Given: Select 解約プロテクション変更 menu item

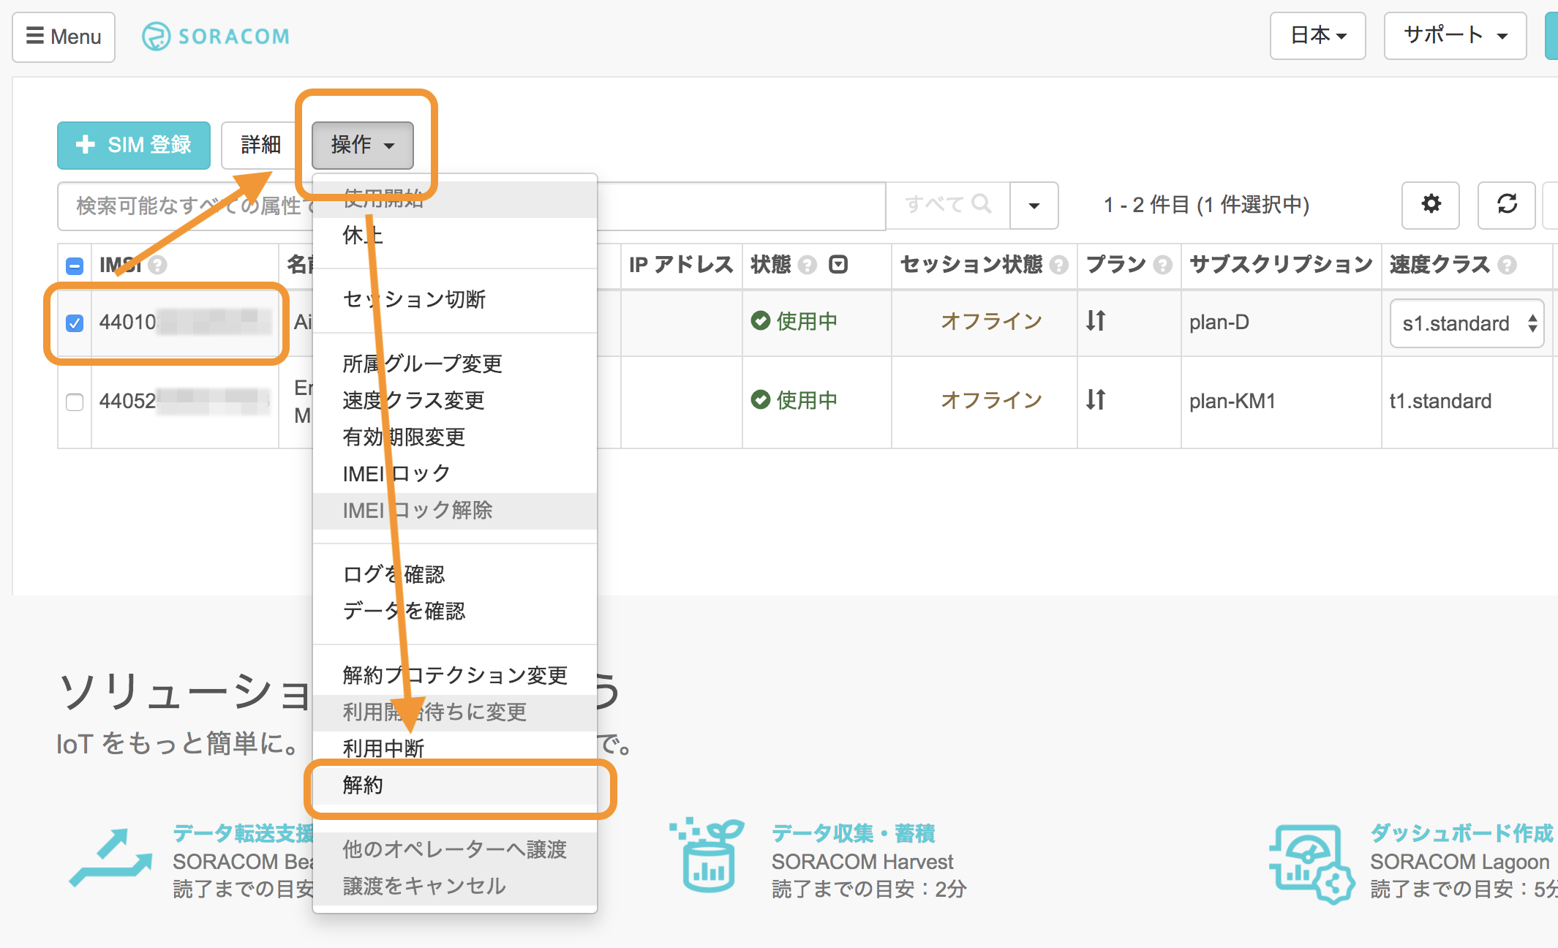Looking at the screenshot, I should pyautogui.click(x=455, y=676).
